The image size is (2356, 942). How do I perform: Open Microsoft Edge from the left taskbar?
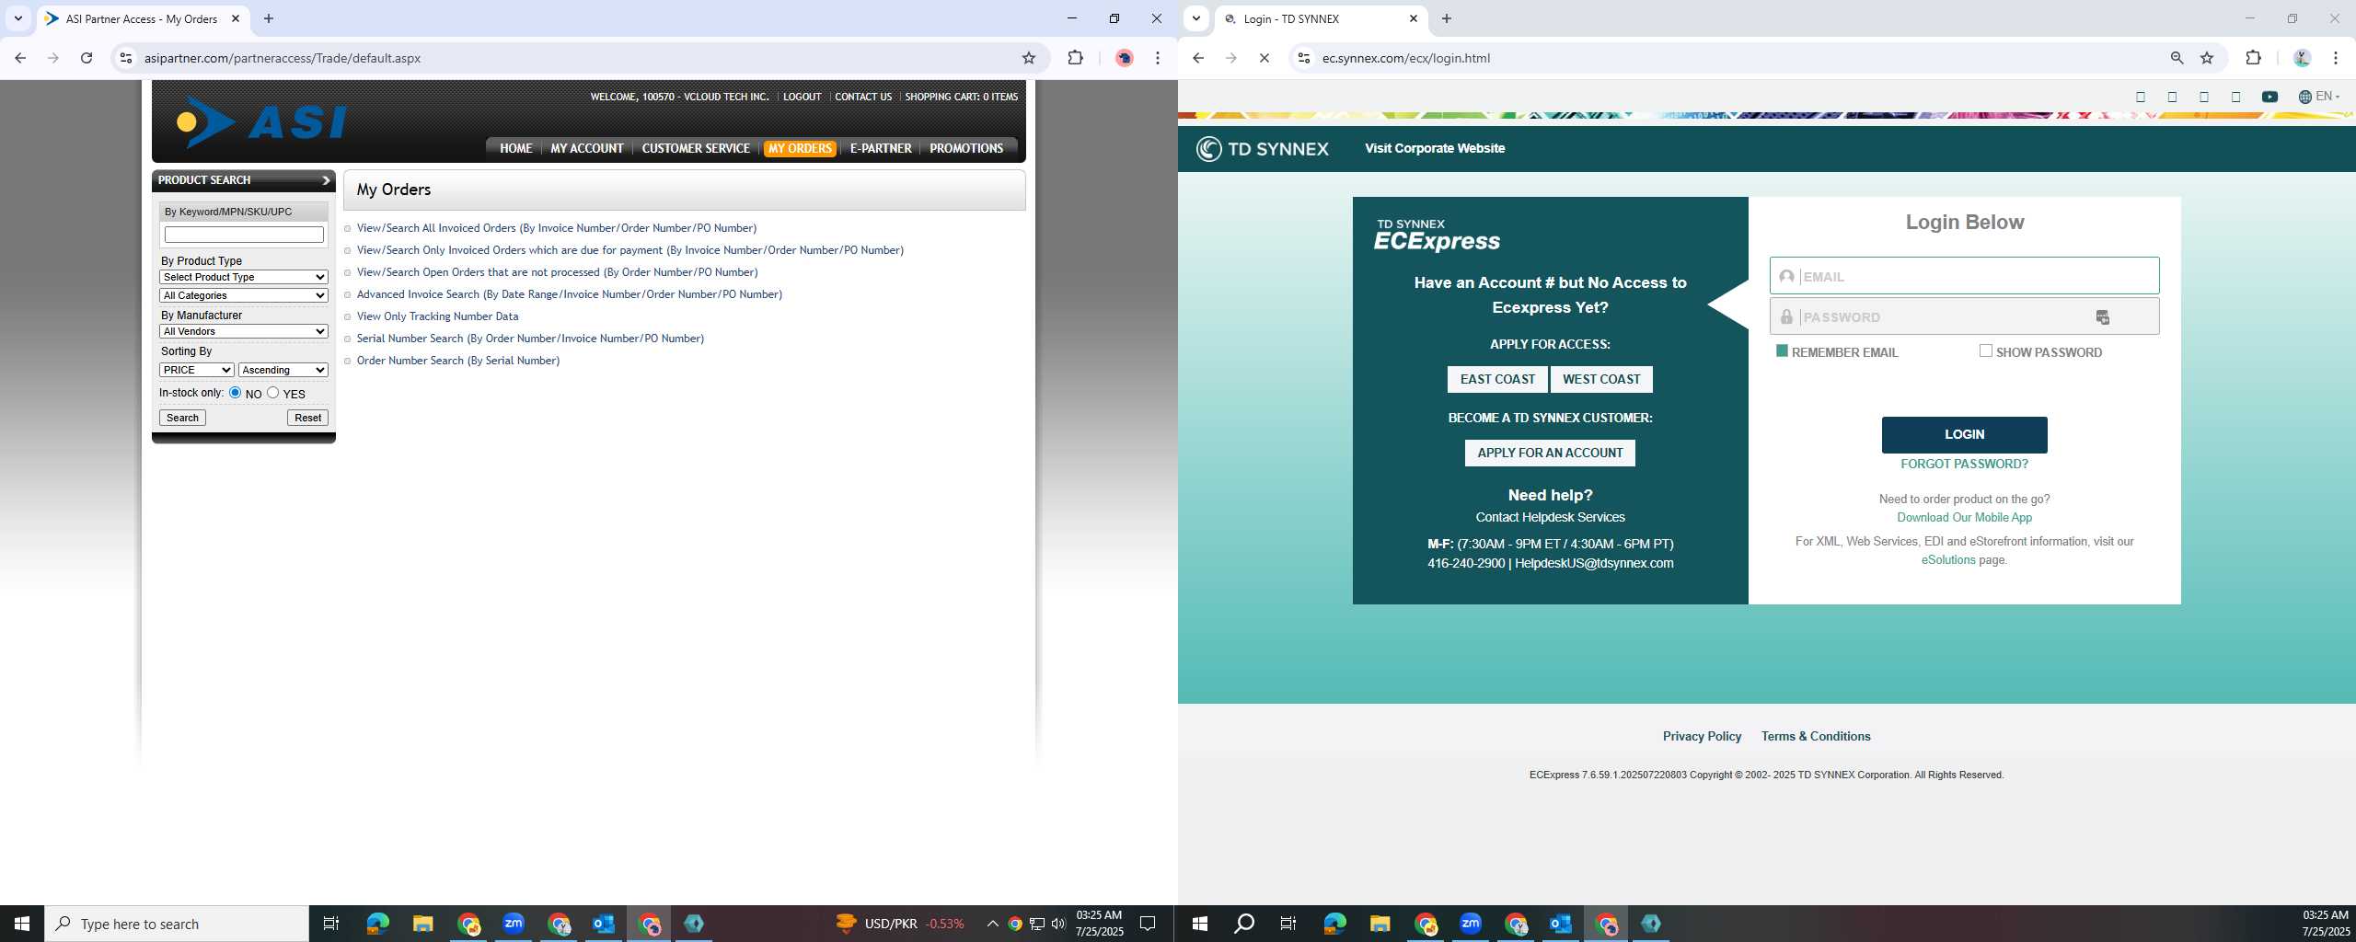377,923
